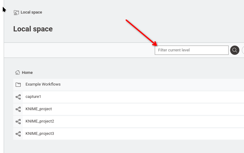Click the capture1 workflow icon
Image resolution: width=244 pixels, height=153 pixels.
[18, 97]
